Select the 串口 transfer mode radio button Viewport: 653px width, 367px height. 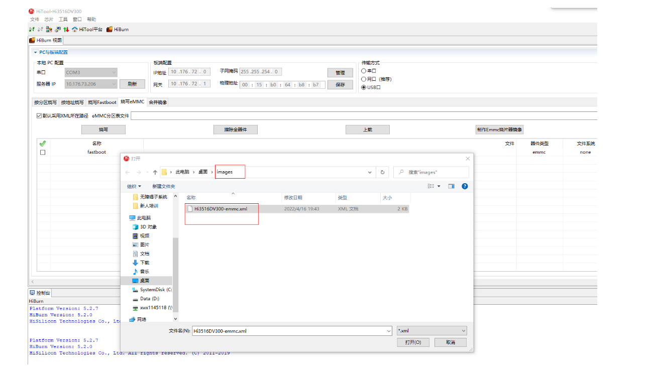pyautogui.click(x=364, y=71)
